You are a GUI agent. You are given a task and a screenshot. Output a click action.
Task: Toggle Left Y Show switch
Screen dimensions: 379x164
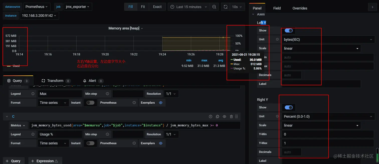[289, 31]
